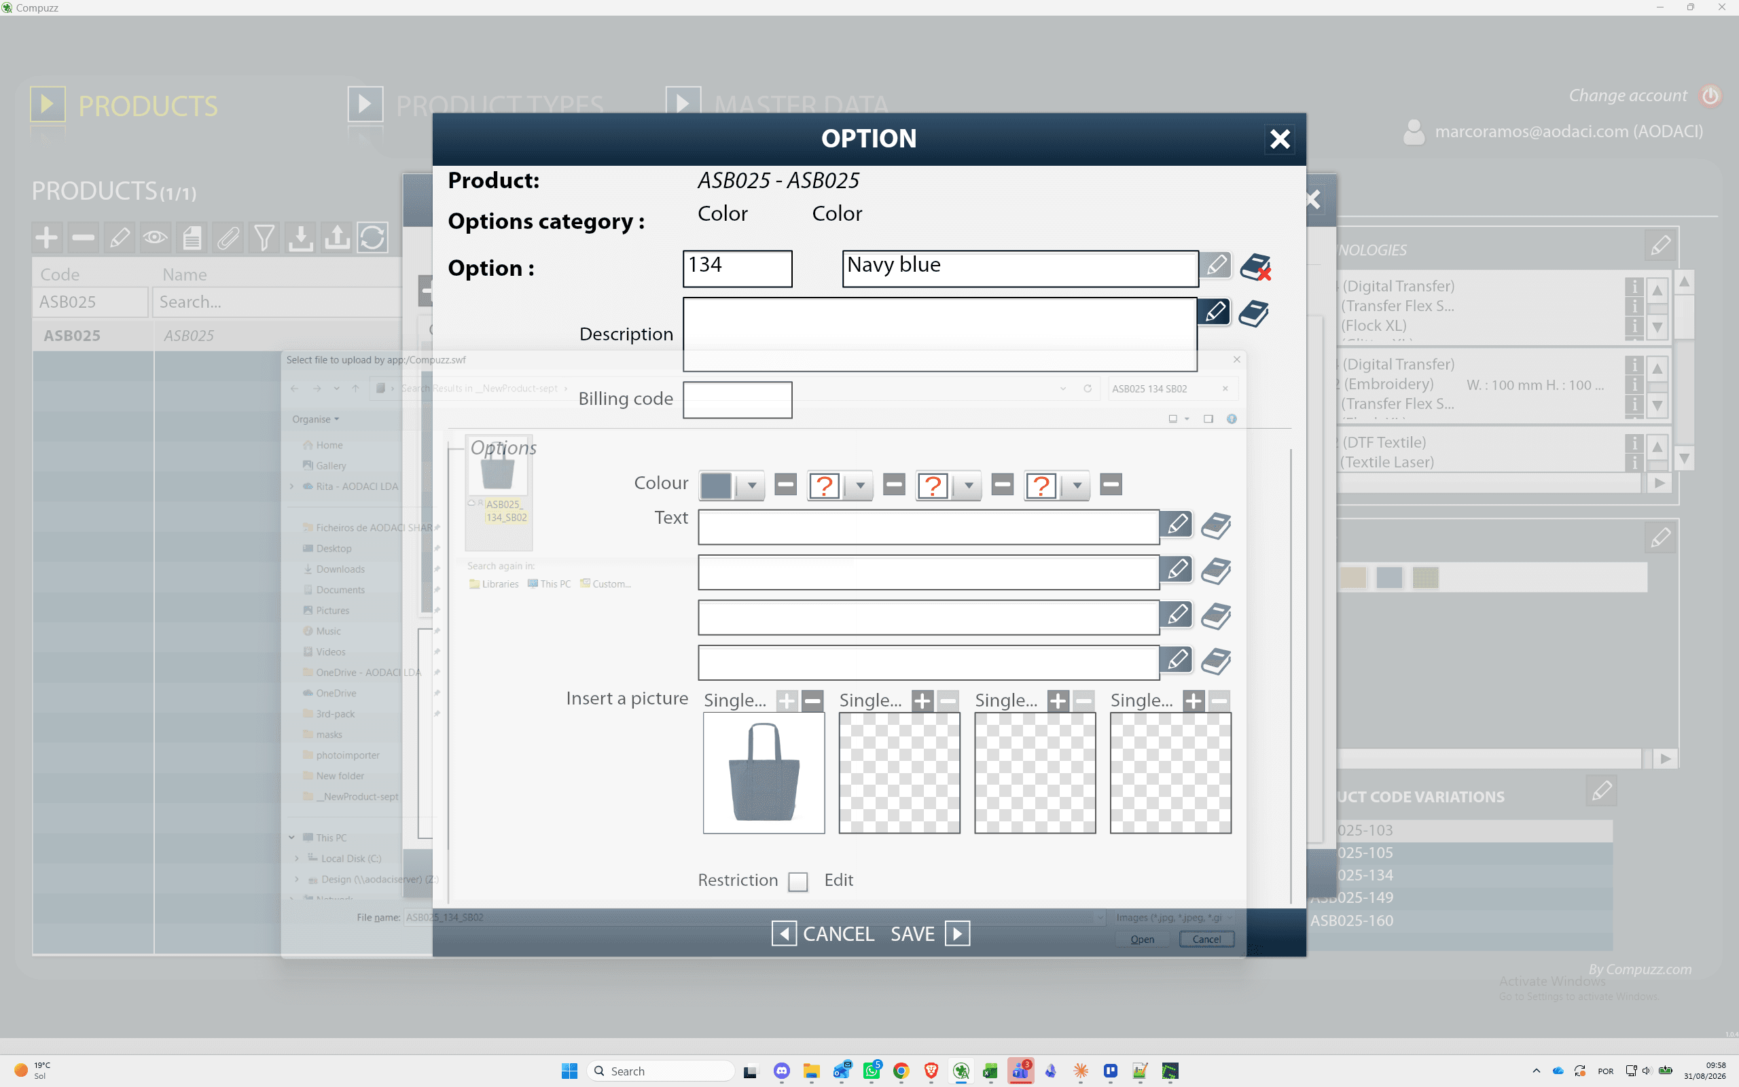This screenshot has width=1739, height=1087.
Task: Click the filter funnel icon in Products toolbar
Action: click(x=264, y=237)
